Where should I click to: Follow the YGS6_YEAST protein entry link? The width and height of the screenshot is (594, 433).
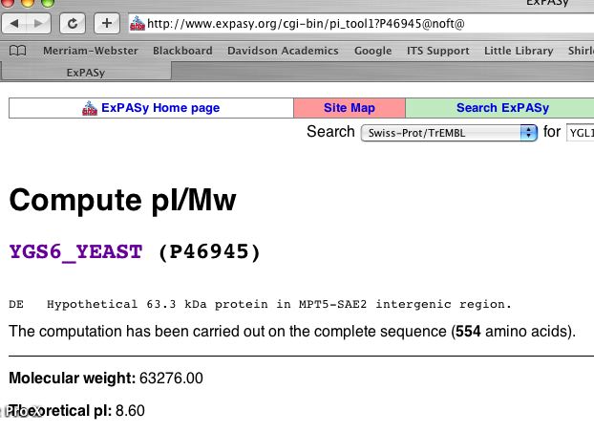pos(75,252)
